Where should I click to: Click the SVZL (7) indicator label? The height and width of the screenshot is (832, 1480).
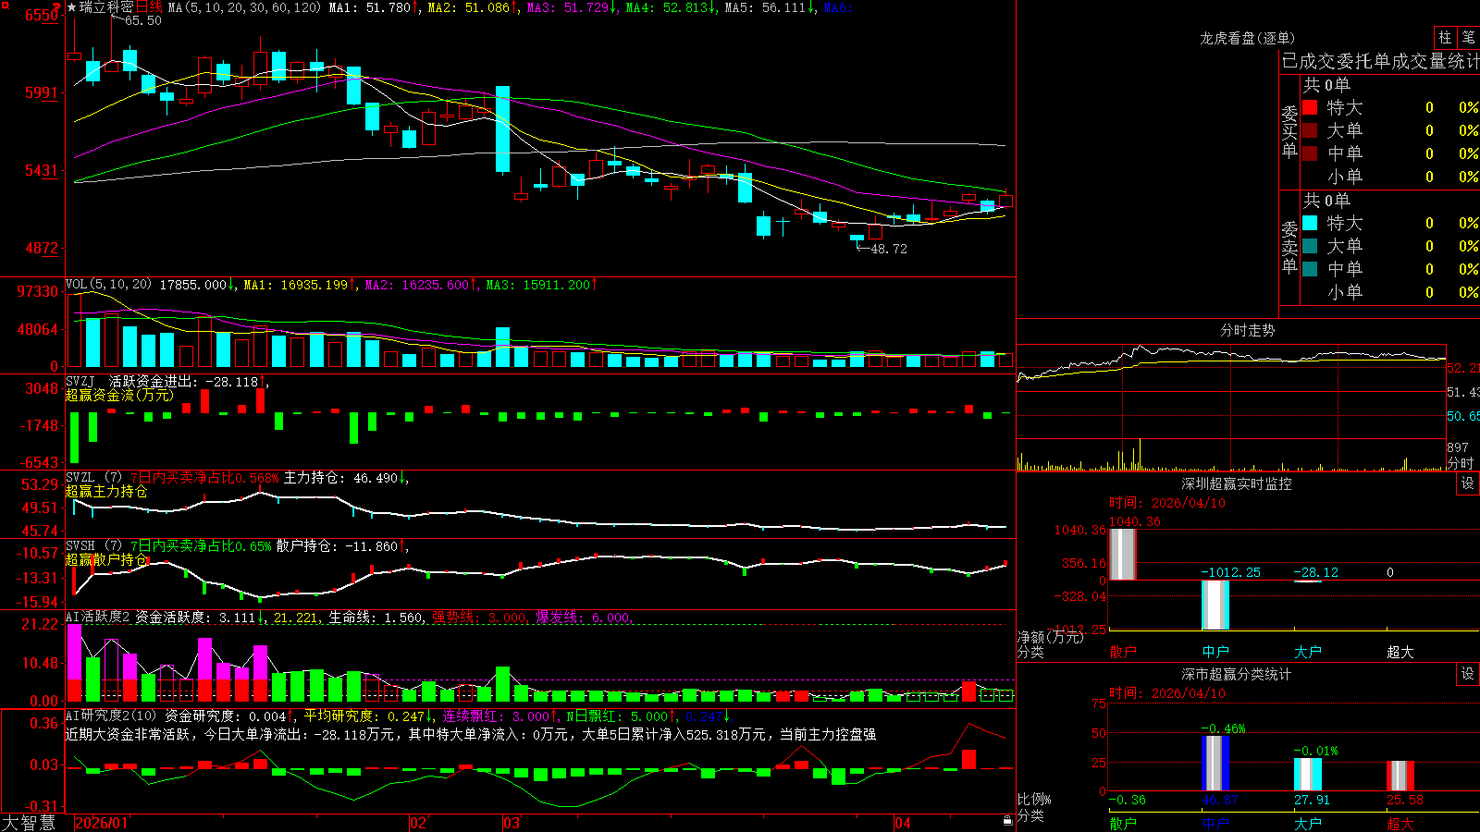[93, 477]
